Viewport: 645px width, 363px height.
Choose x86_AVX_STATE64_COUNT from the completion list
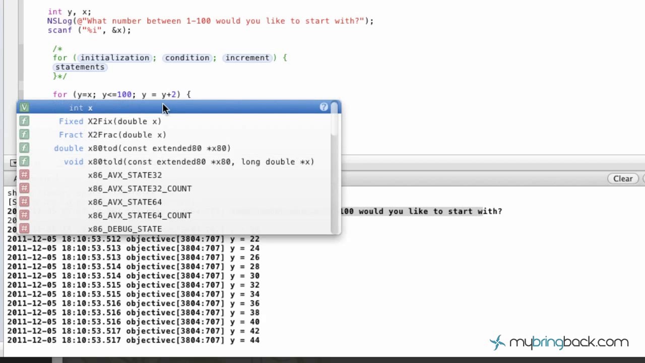click(174, 215)
